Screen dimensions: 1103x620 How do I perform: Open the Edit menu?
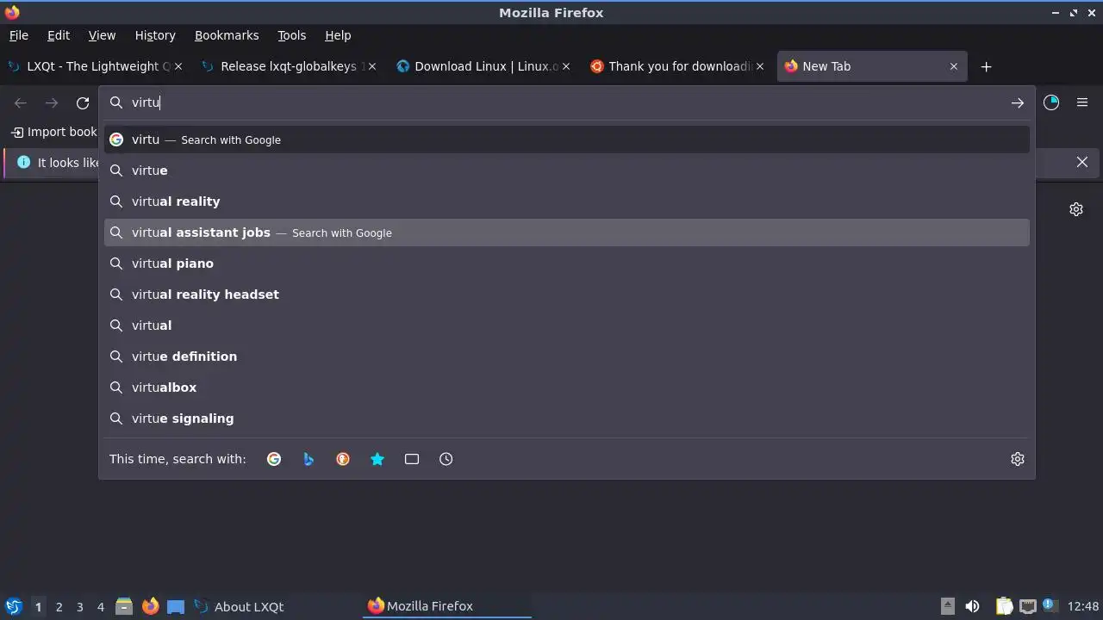(x=59, y=35)
